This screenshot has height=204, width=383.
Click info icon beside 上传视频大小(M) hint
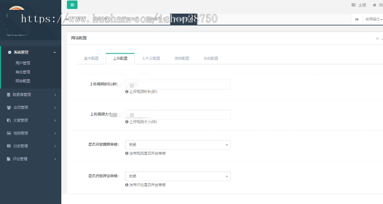click(127, 122)
